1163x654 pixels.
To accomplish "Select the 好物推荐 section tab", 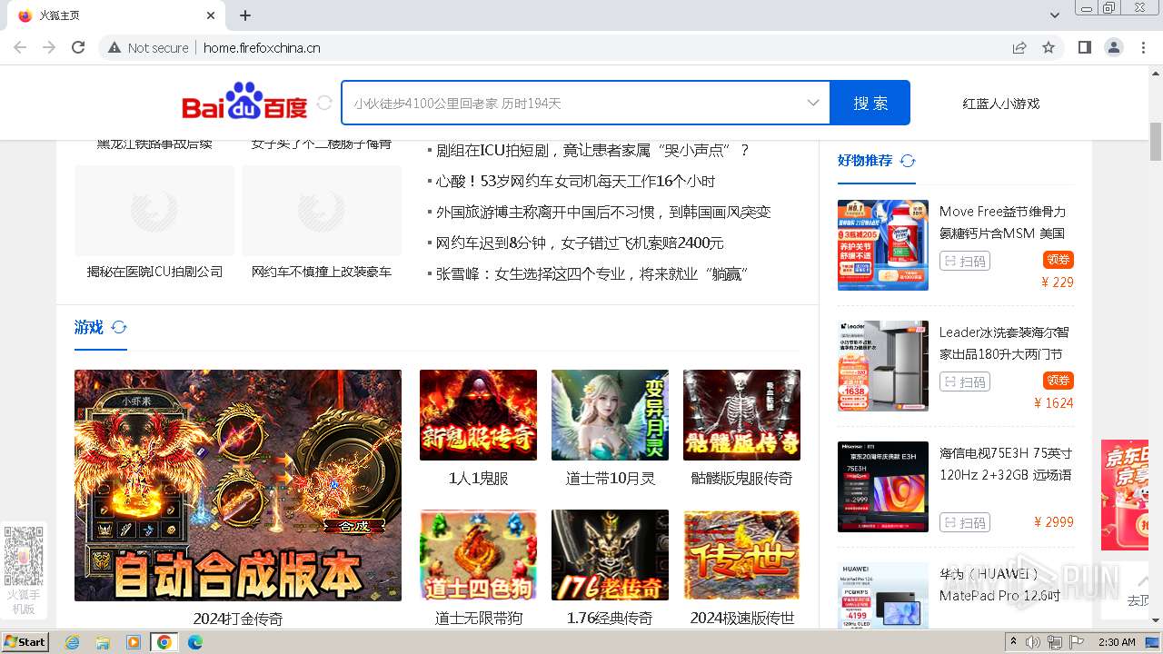I will click(x=865, y=160).
